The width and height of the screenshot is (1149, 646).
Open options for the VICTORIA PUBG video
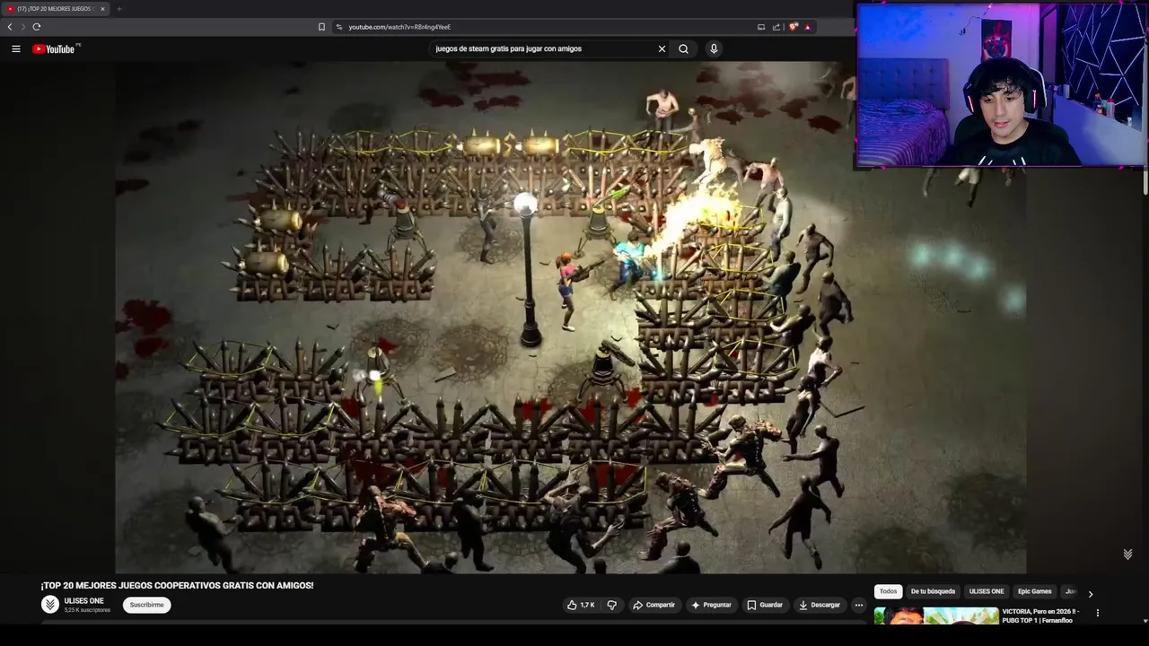1097,613
